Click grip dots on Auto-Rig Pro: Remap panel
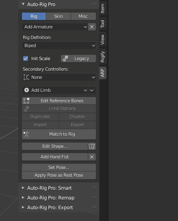The height and width of the screenshot is (221, 178). click(x=94, y=197)
